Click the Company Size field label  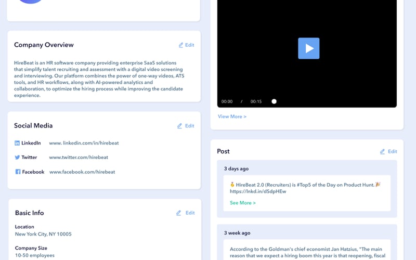pyautogui.click(x=31, y=248)
